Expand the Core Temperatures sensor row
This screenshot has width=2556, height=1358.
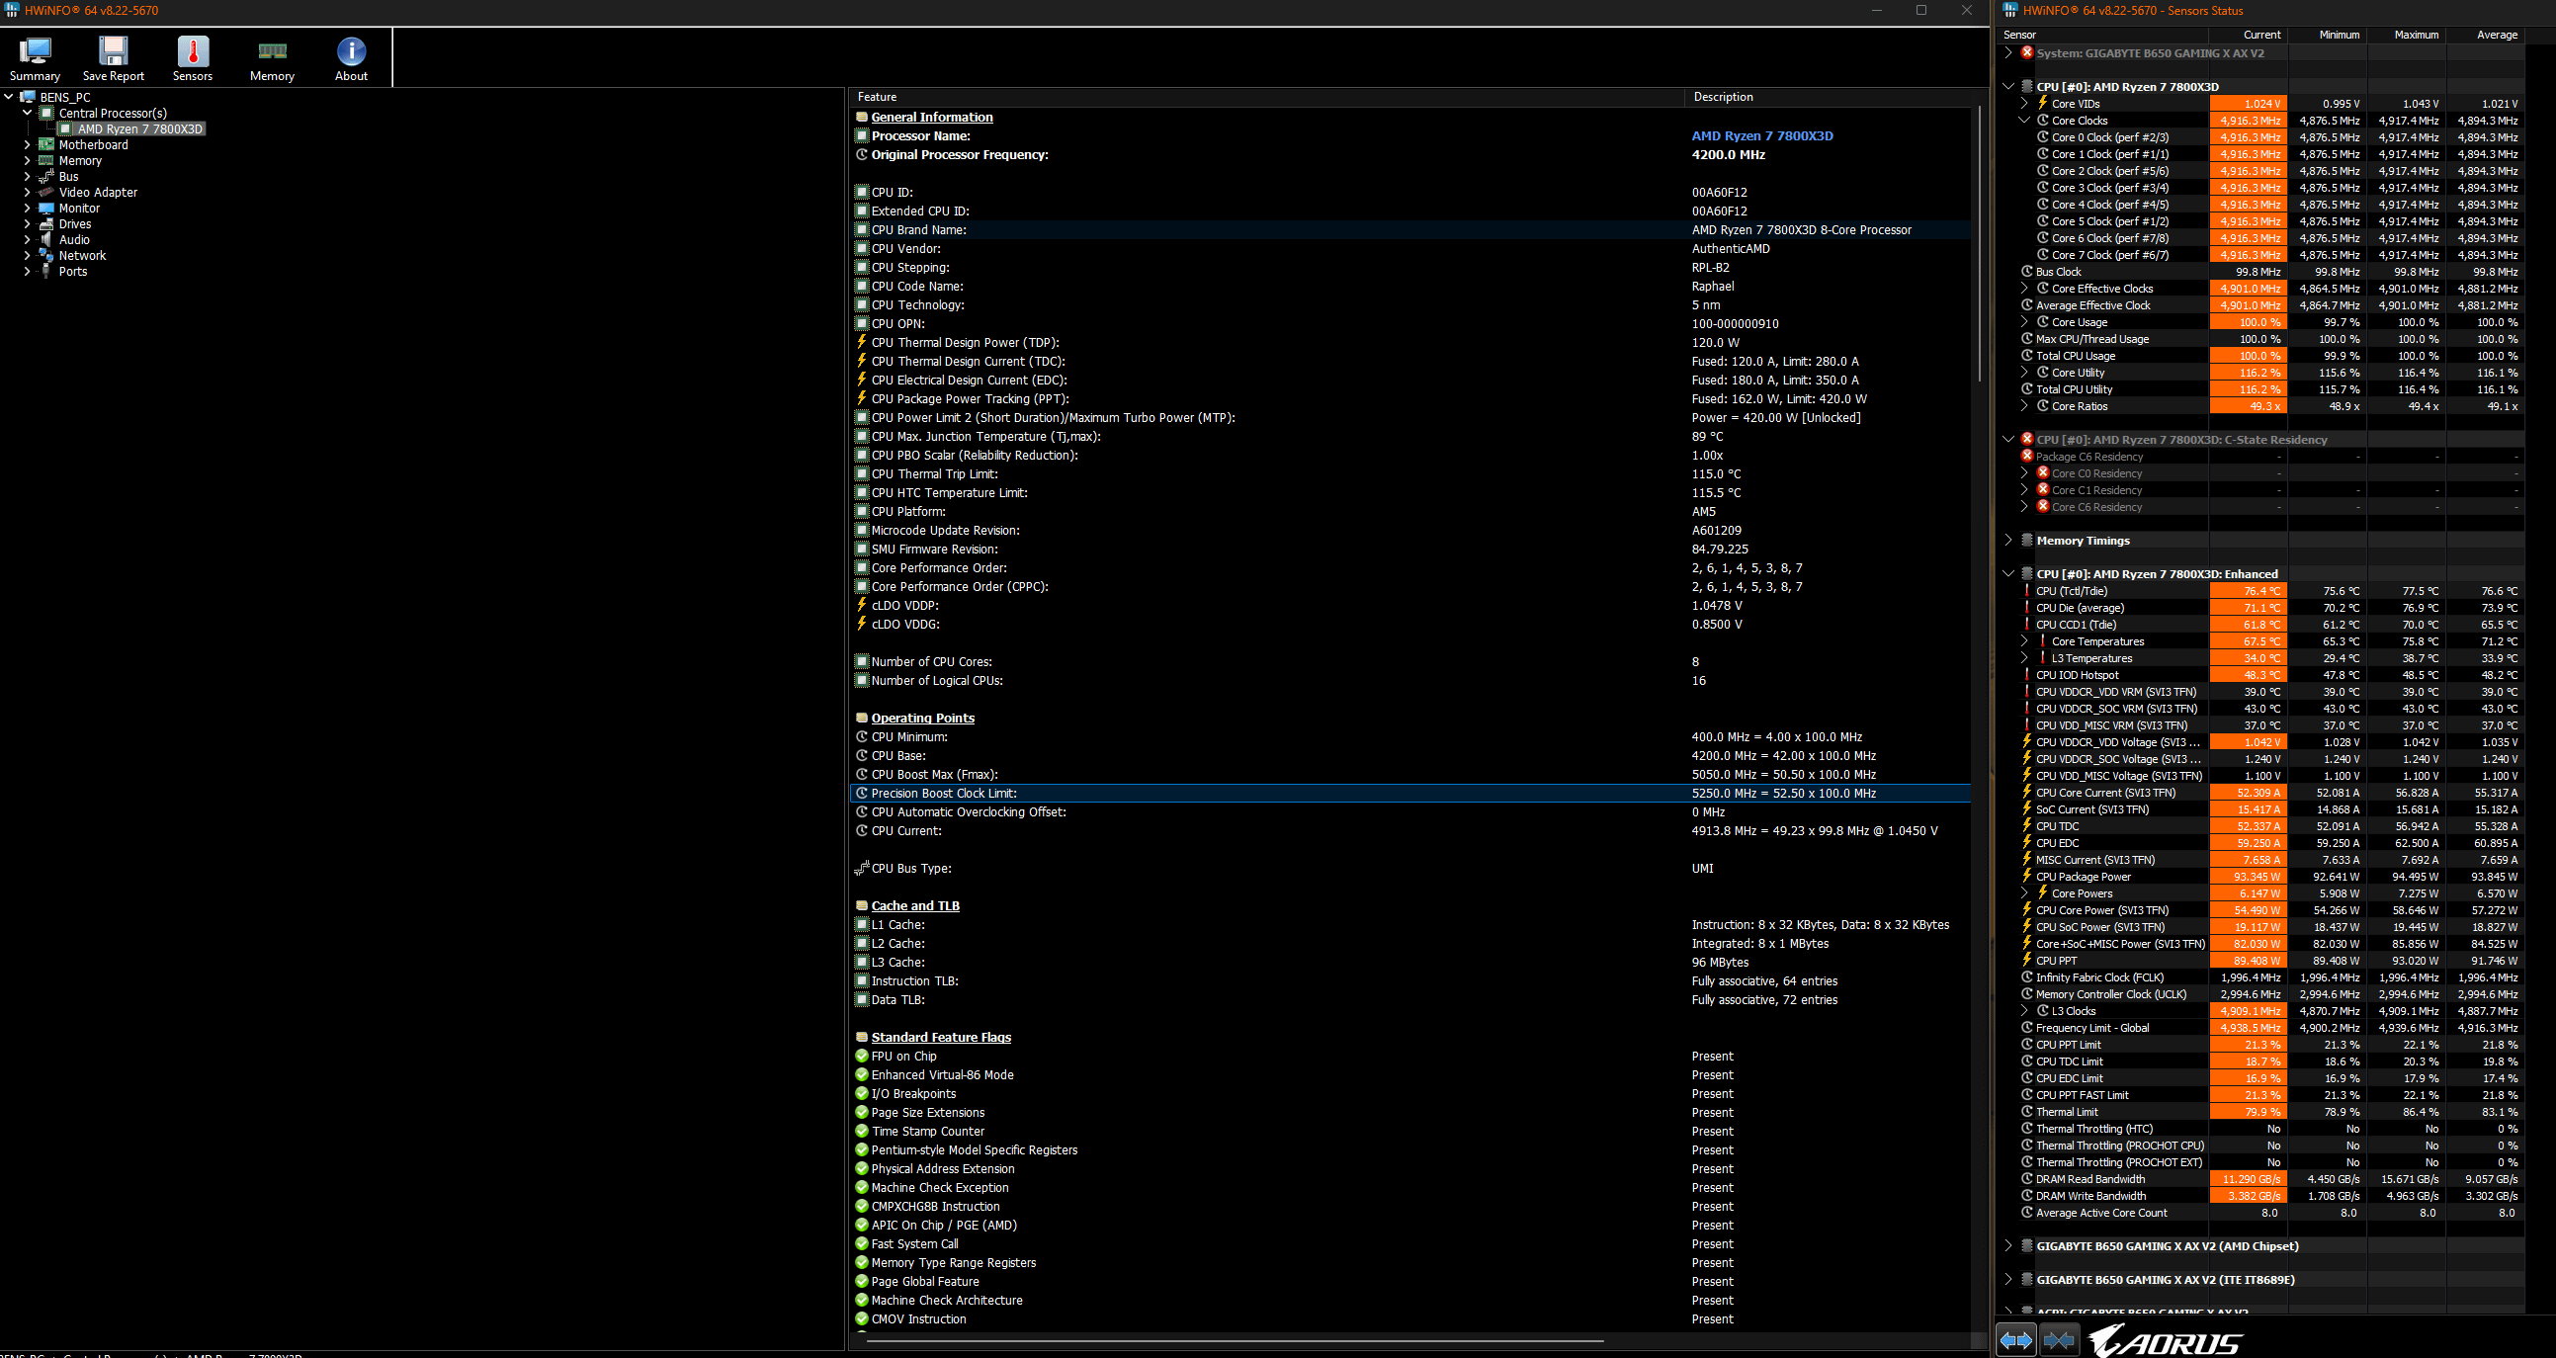pyautogui.click(x=2024, y=641)
